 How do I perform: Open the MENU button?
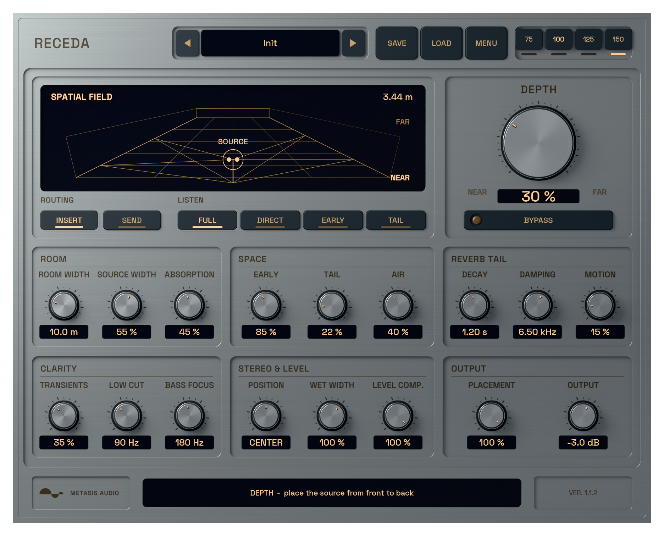486,43
